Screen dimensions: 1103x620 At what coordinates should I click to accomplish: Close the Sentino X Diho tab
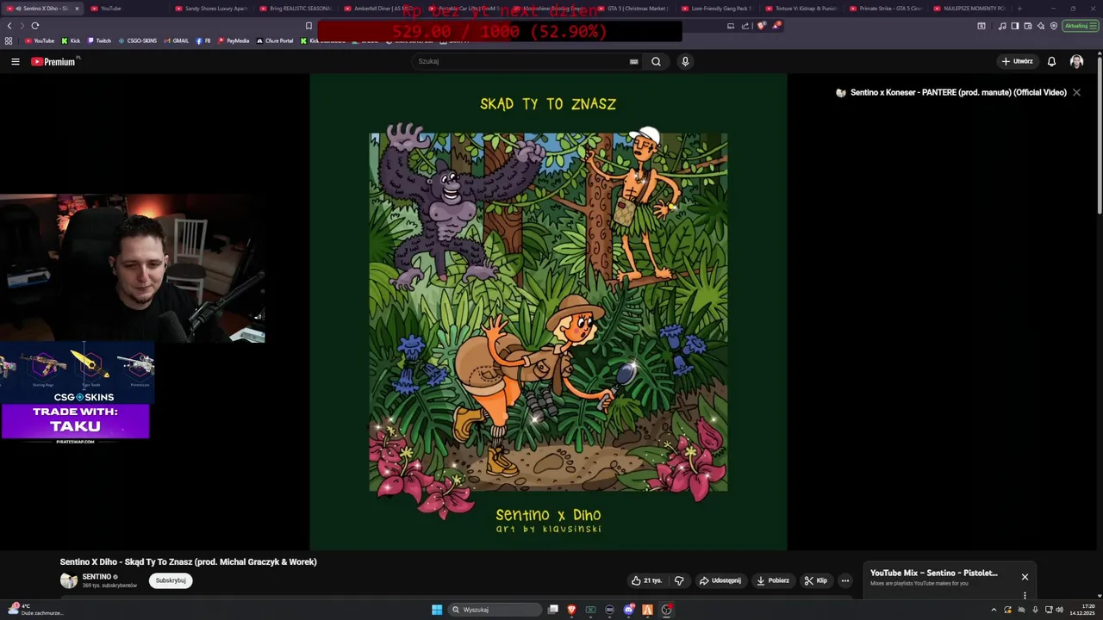point(77,9)
